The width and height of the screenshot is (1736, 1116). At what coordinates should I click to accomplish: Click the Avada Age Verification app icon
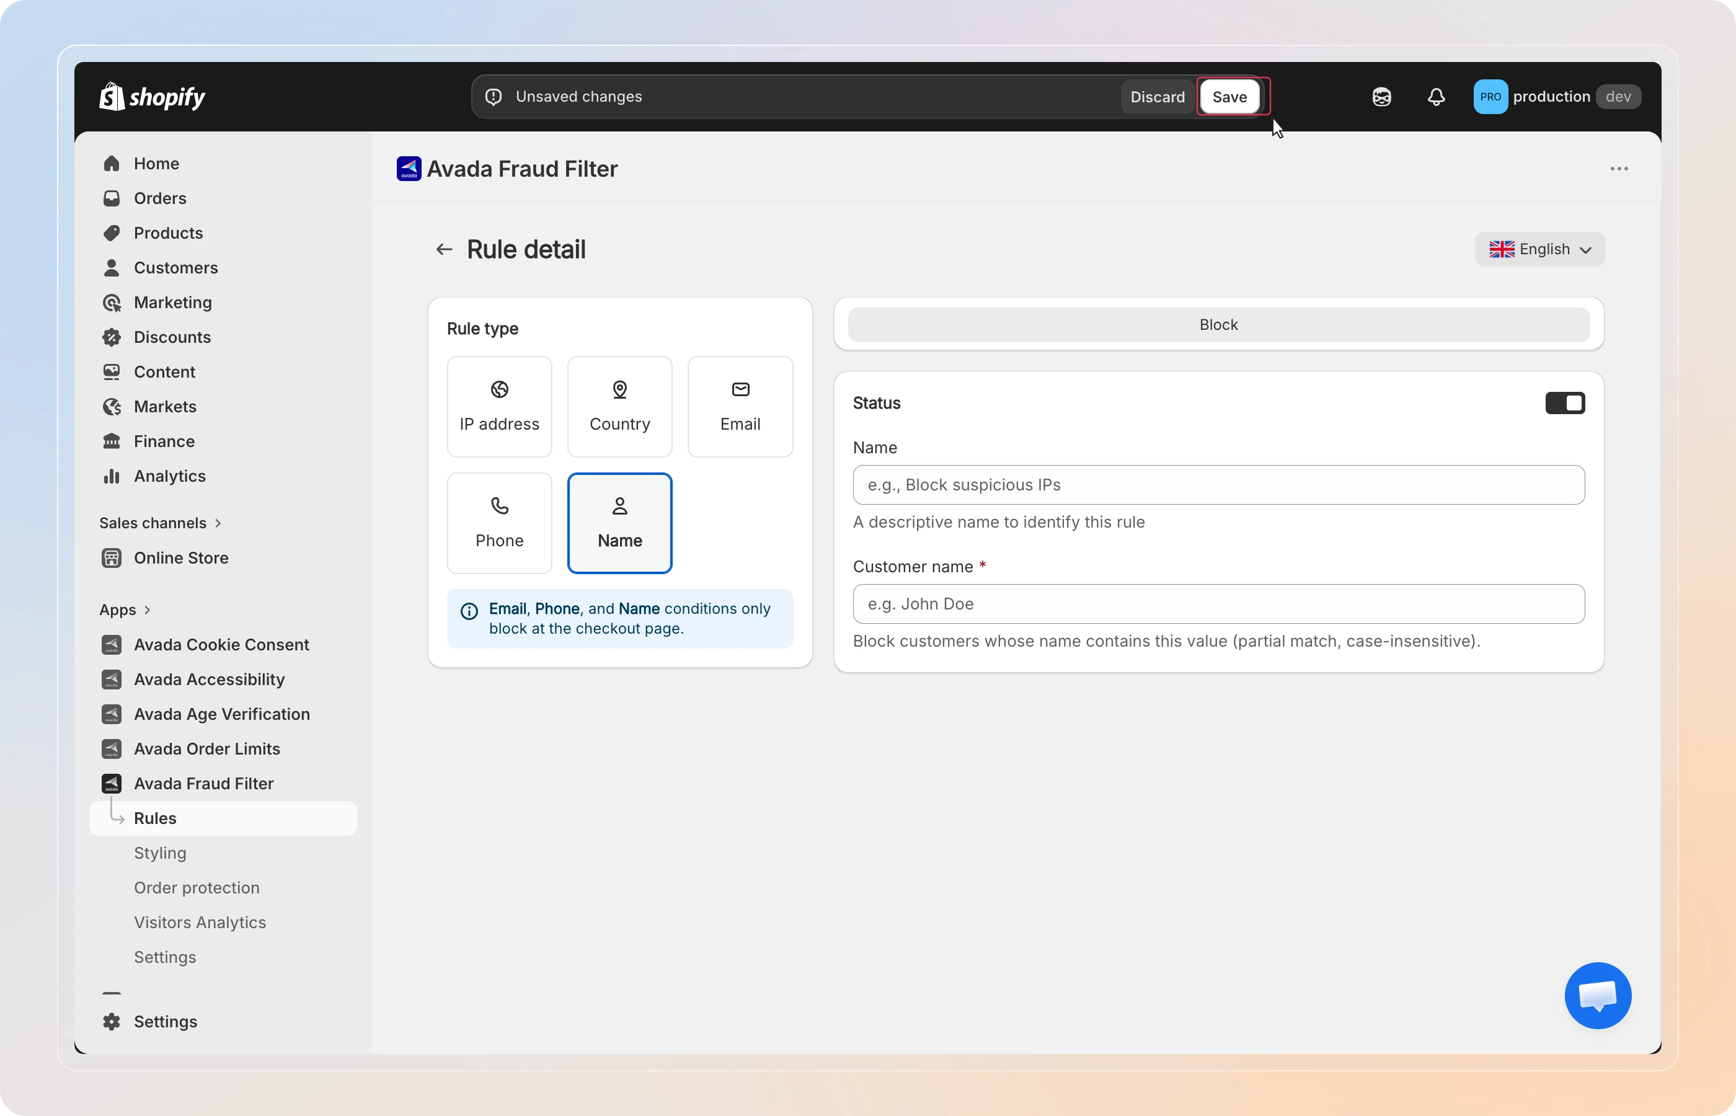tap(112, 714)
